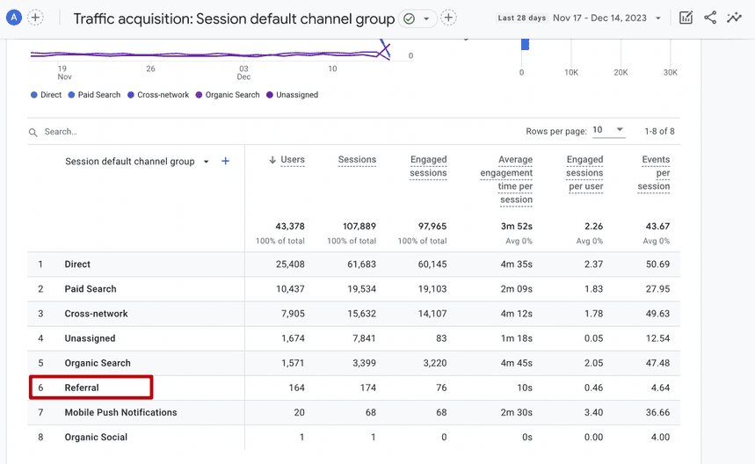Click Unassigned sessions value 7,841
The height and width of the screenshot is (464, 755).
364,338
